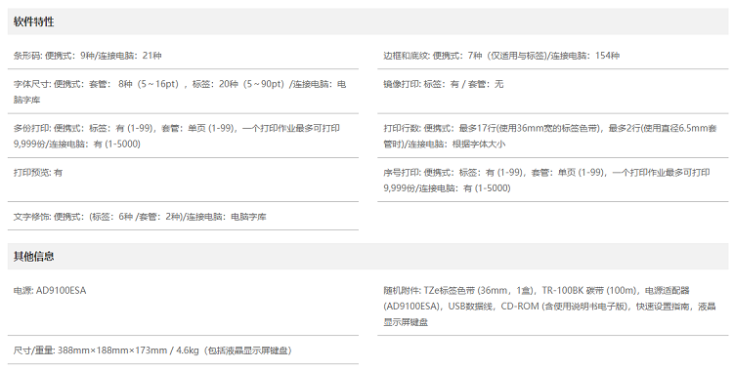Viewport: 733px width, 370px height.
Task: Click the 软件特性 section header
Action: coord(367,21)
